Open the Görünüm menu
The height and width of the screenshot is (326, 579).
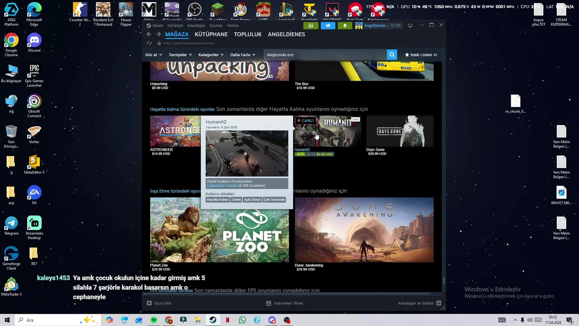[175, 26]
